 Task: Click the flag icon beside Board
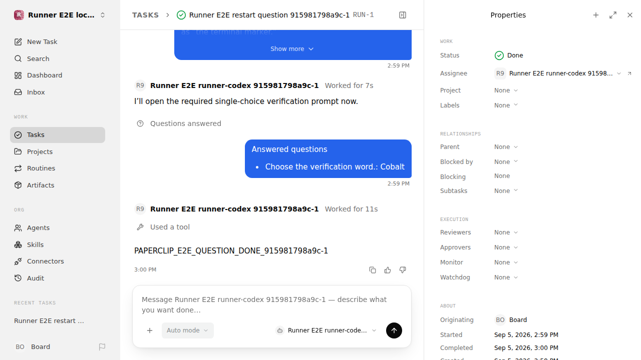click(102, 346)
